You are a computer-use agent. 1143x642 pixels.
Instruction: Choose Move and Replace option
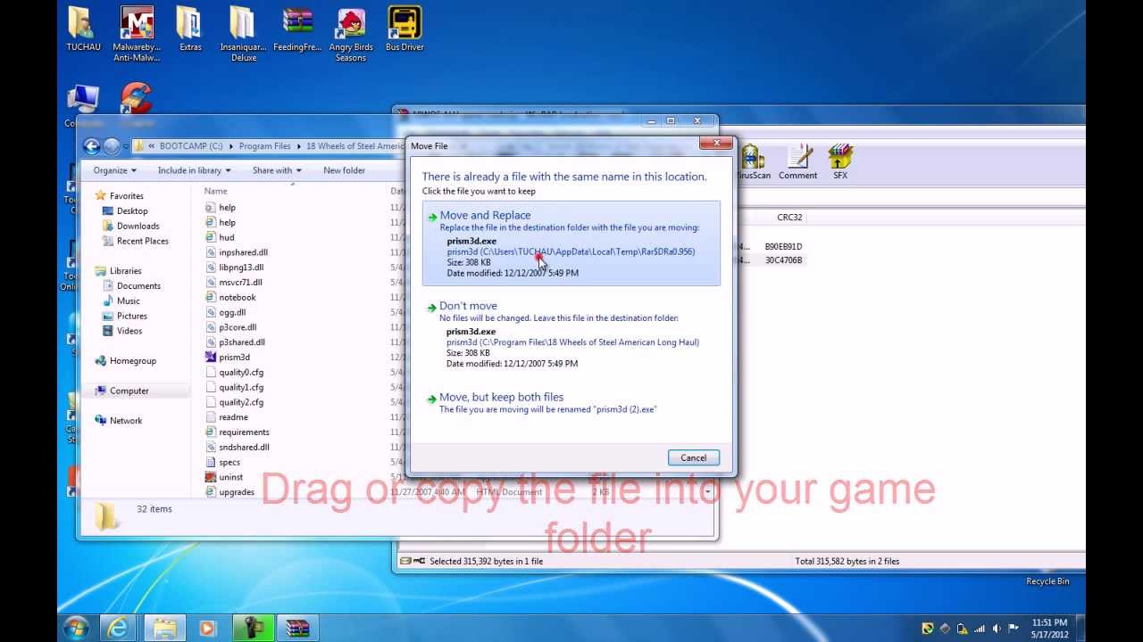[571, 243]
